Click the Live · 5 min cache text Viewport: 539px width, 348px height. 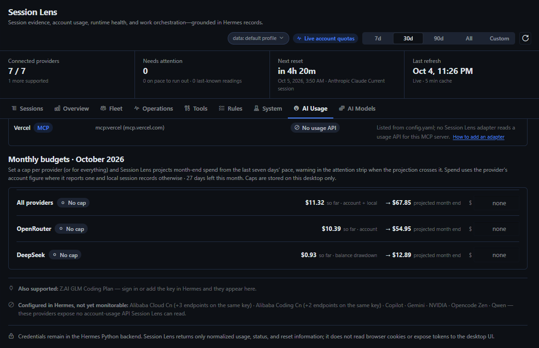432,81
